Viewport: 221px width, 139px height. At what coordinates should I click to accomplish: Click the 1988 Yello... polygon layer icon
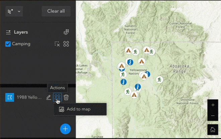click(10, 97)
